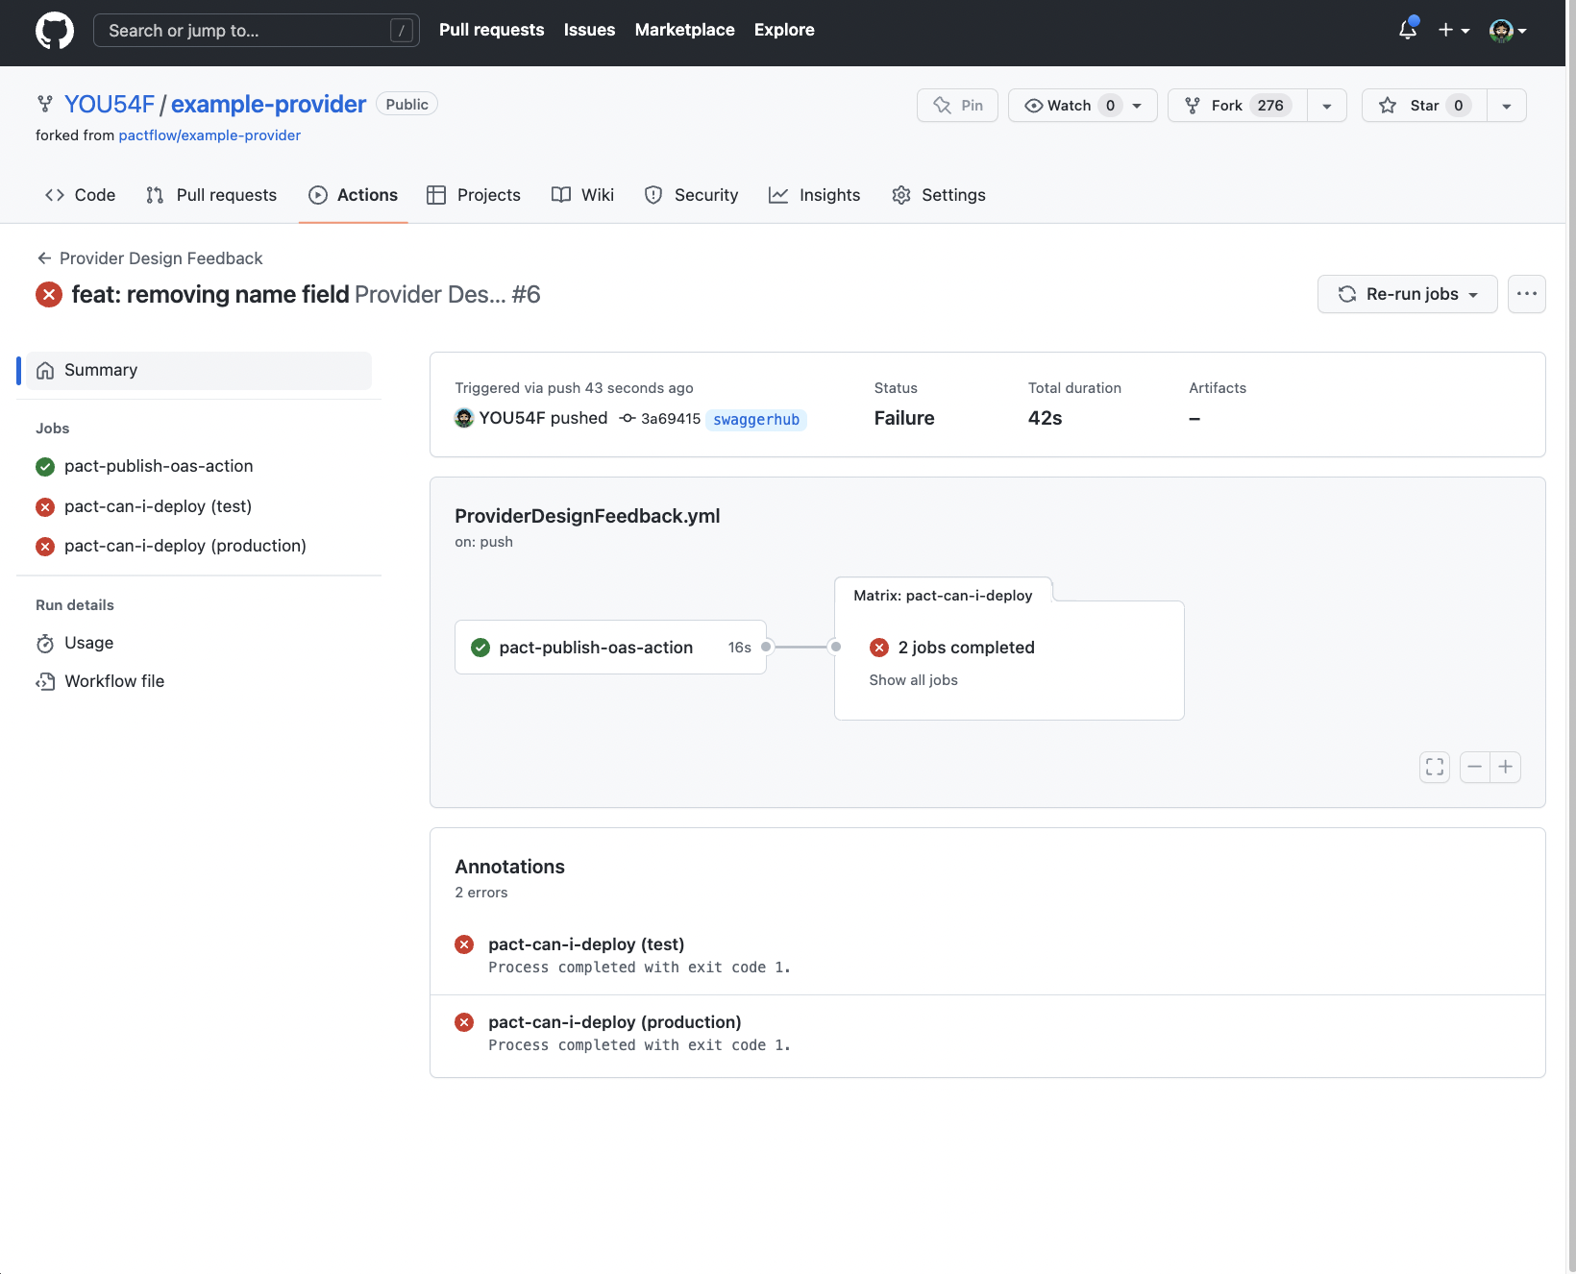
Task: Zoom in the workflow graph
Action: point(1505,767)
